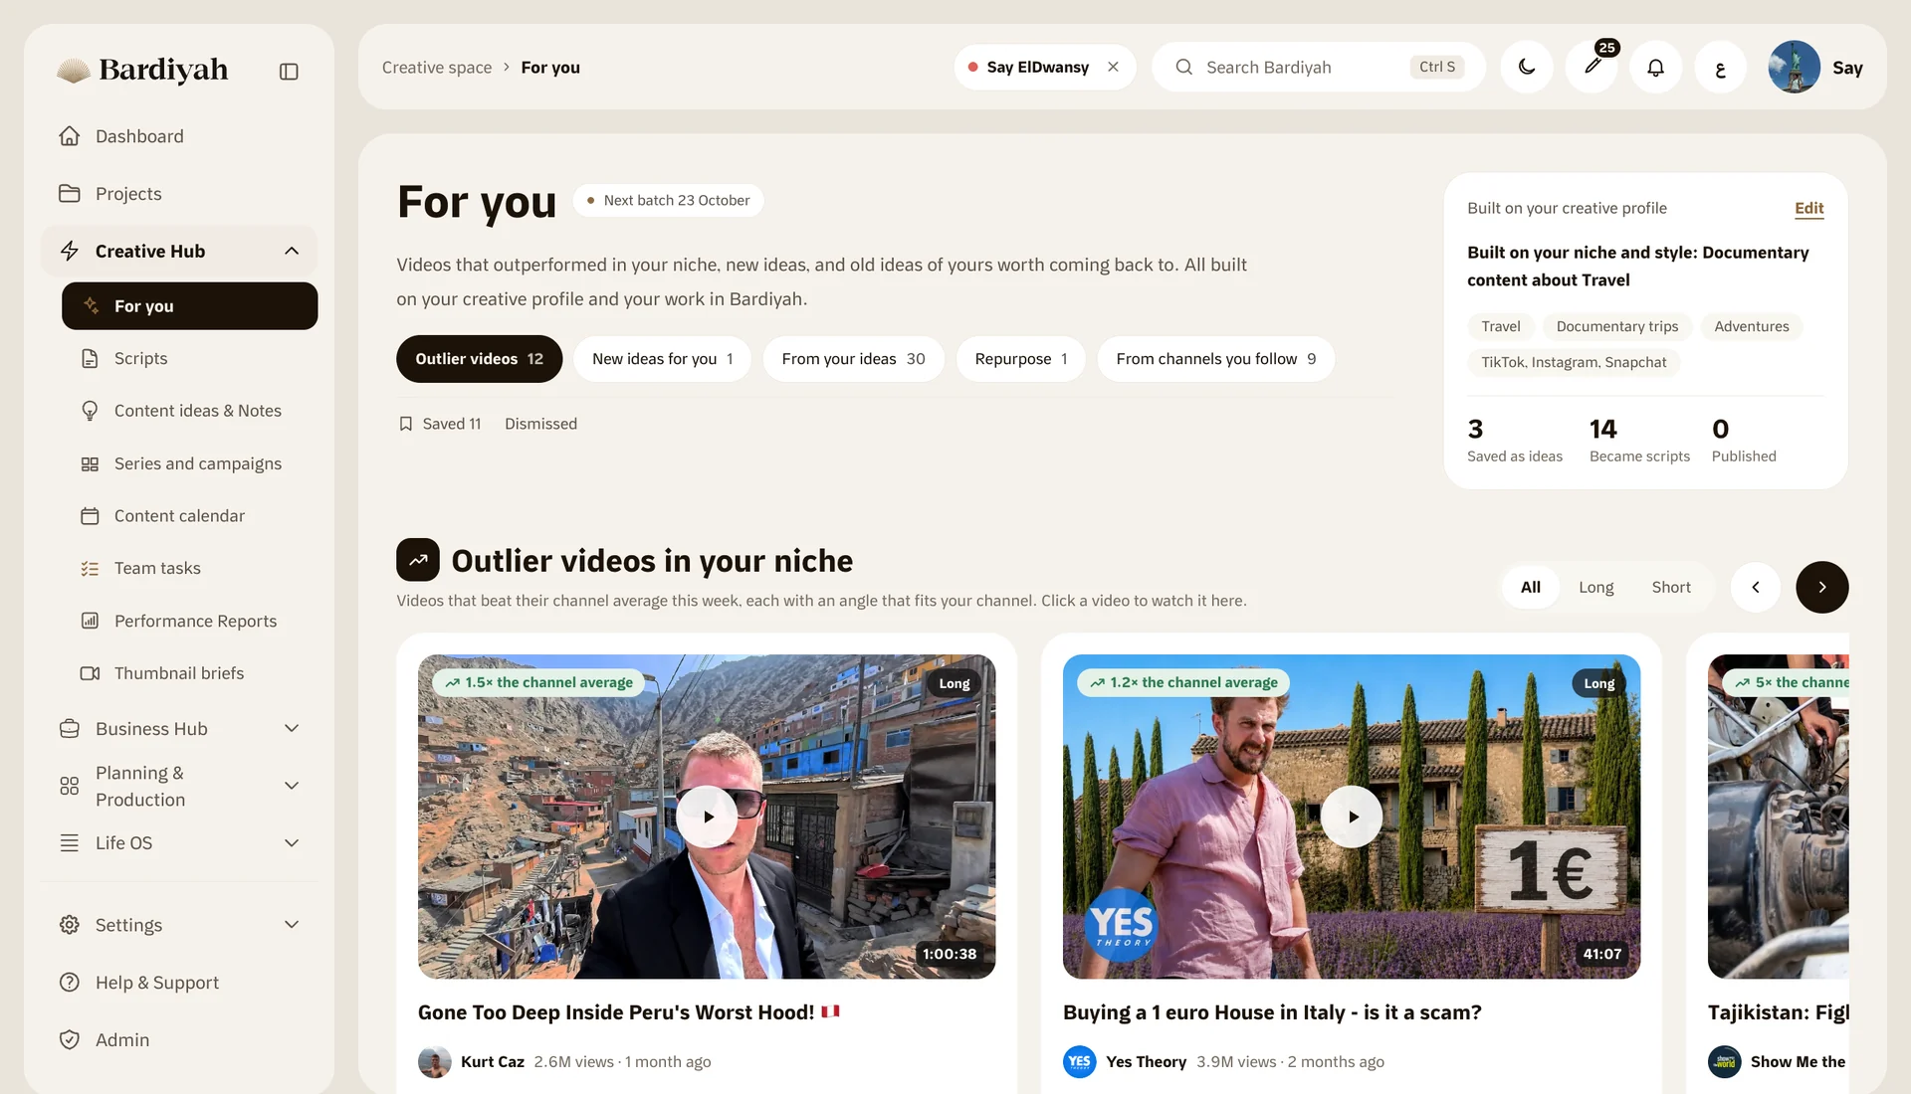The height and width of the screenshot is (1094, 1911).
Task: Expand Planning & Production section
Action: tap(180, 786)
